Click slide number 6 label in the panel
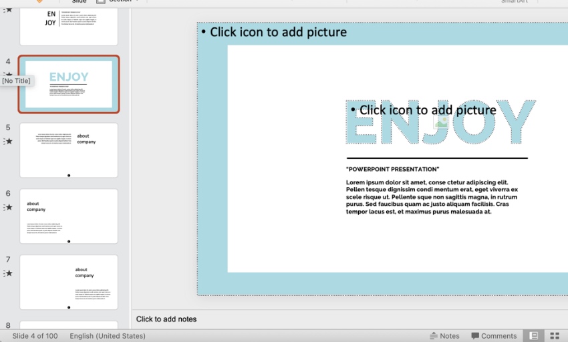The height and width of the screenshot is (342, 568). (8, 193)
